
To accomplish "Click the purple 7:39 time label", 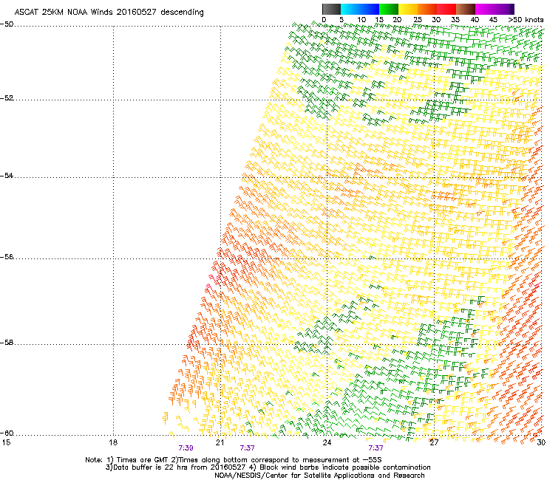I will coord(186,448).
